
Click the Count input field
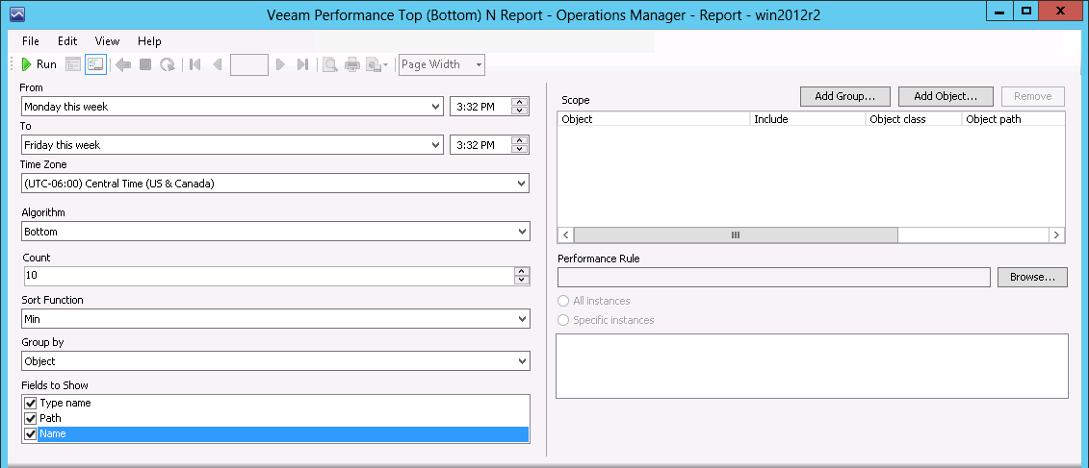click(x=268, y=275)
